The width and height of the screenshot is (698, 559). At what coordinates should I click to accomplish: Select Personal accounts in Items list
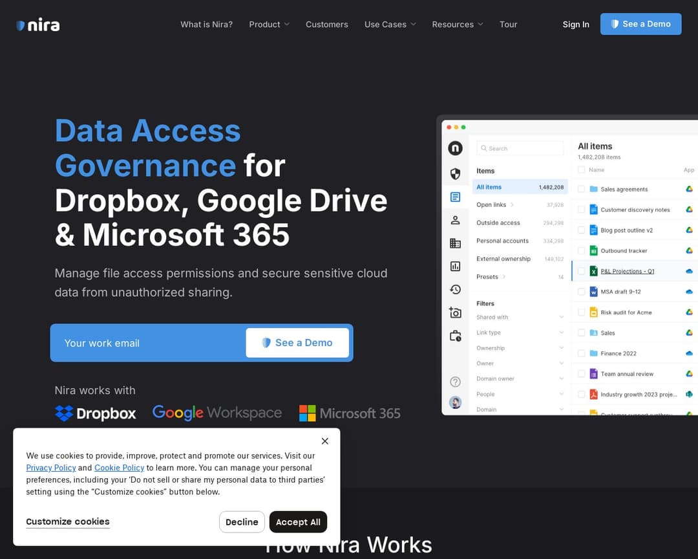tap(520, 241)
